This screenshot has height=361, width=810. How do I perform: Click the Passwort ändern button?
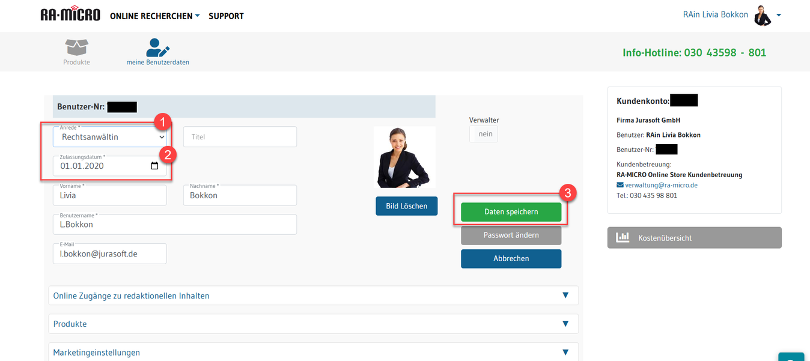point(511,235)
